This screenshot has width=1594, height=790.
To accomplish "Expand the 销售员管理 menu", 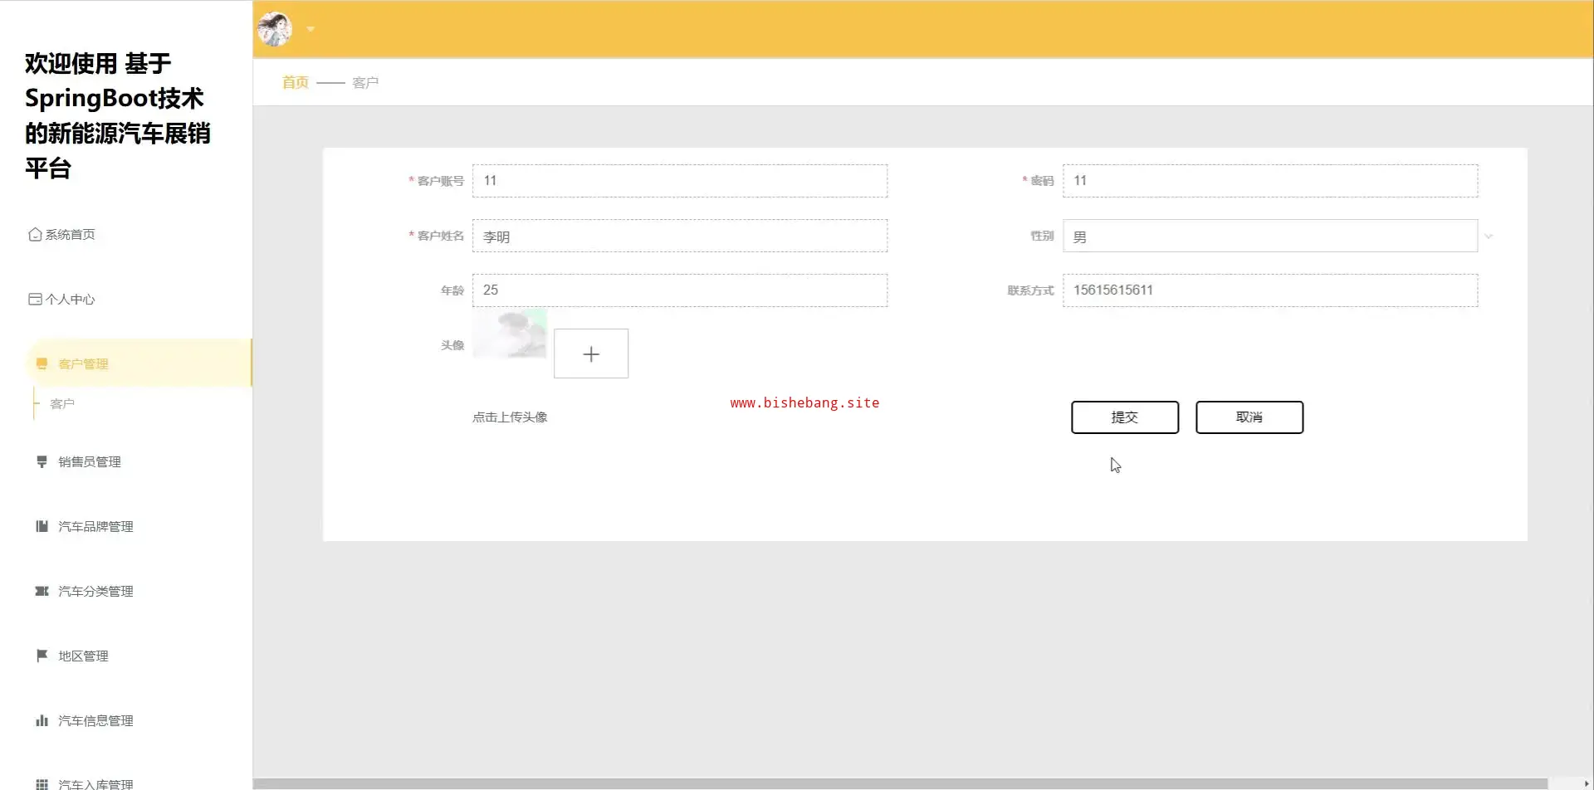I will (x=90, y=462).
